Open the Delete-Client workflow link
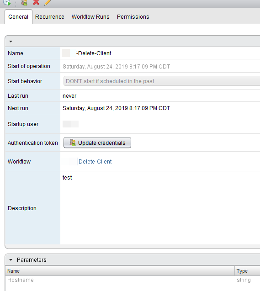Screen dimensions: 260x291 [x=95, y=161]
